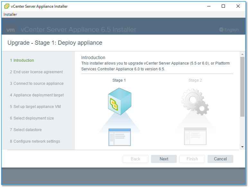
Task: Select step 8 Configure network settings
Action: click(35, 141)
